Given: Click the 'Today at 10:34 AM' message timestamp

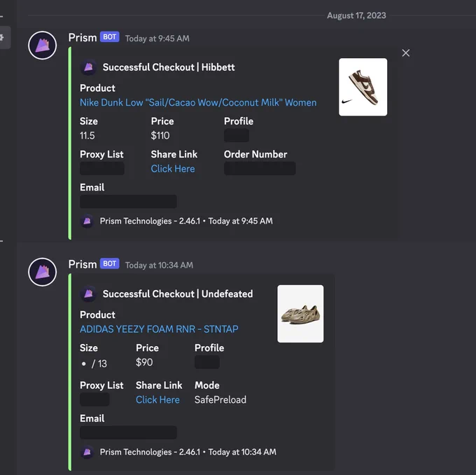Looking at the screenshot, I should (159, 266).
